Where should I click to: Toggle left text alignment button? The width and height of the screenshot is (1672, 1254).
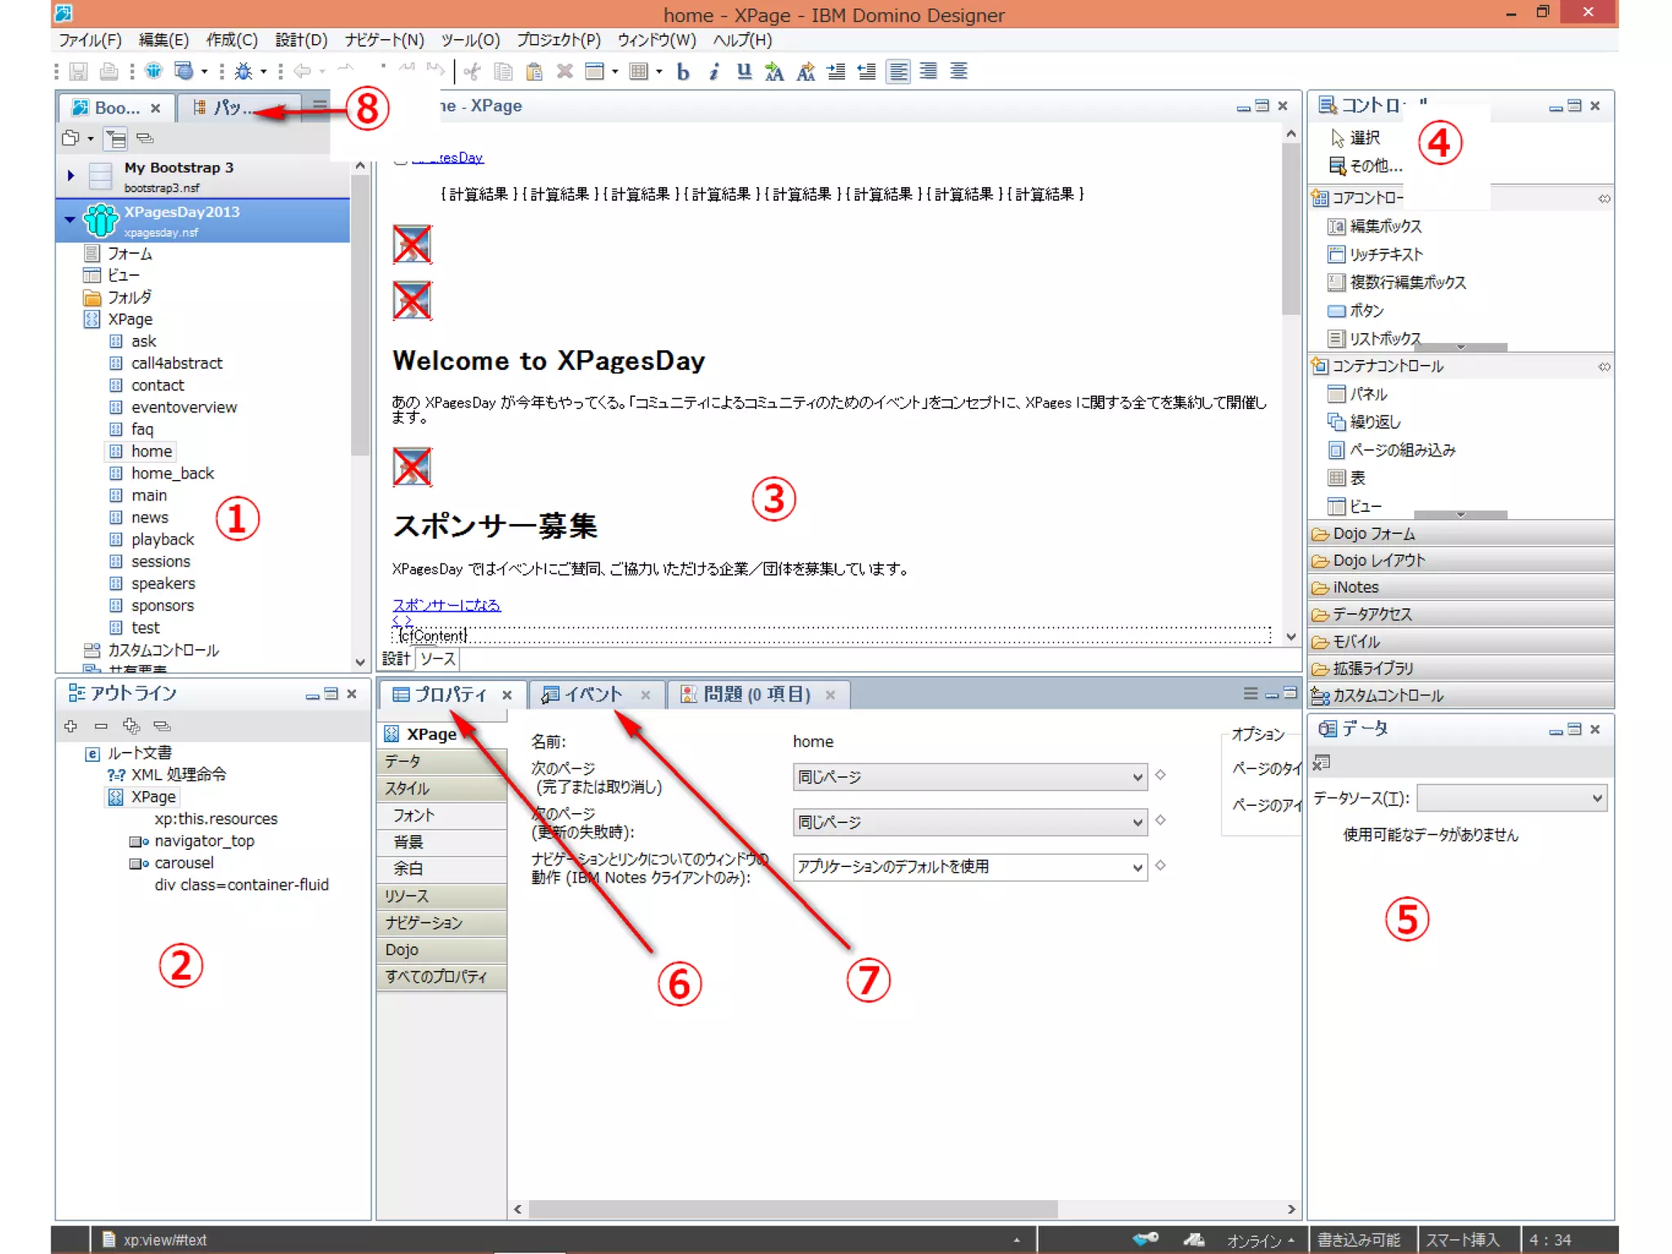[898, 72]
